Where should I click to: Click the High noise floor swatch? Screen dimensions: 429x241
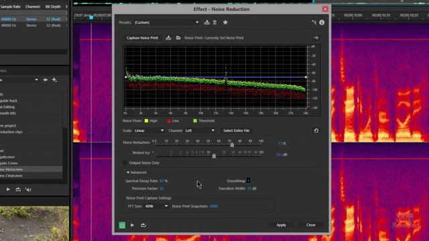146,120
